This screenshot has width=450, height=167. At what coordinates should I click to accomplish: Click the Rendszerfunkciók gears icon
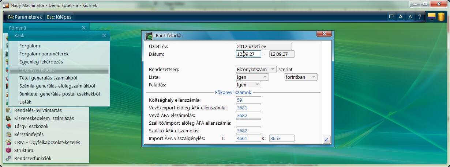pyautogui.click(x=9, y=158)
